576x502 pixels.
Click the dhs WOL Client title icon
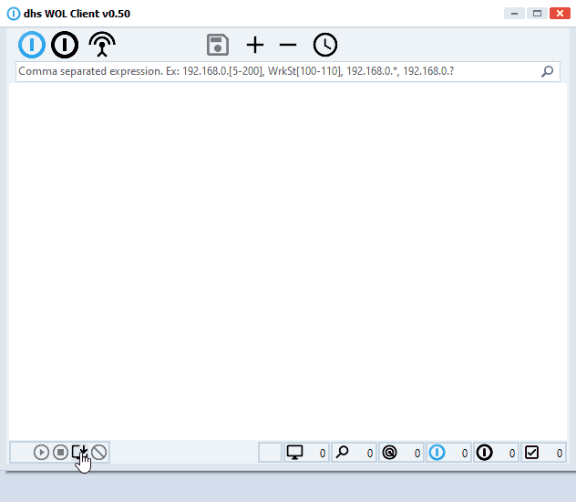tap(14, 14)
